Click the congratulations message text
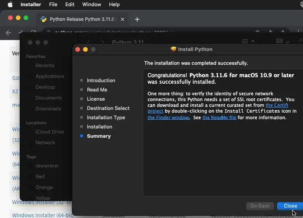303x218 pixels. 221,79
